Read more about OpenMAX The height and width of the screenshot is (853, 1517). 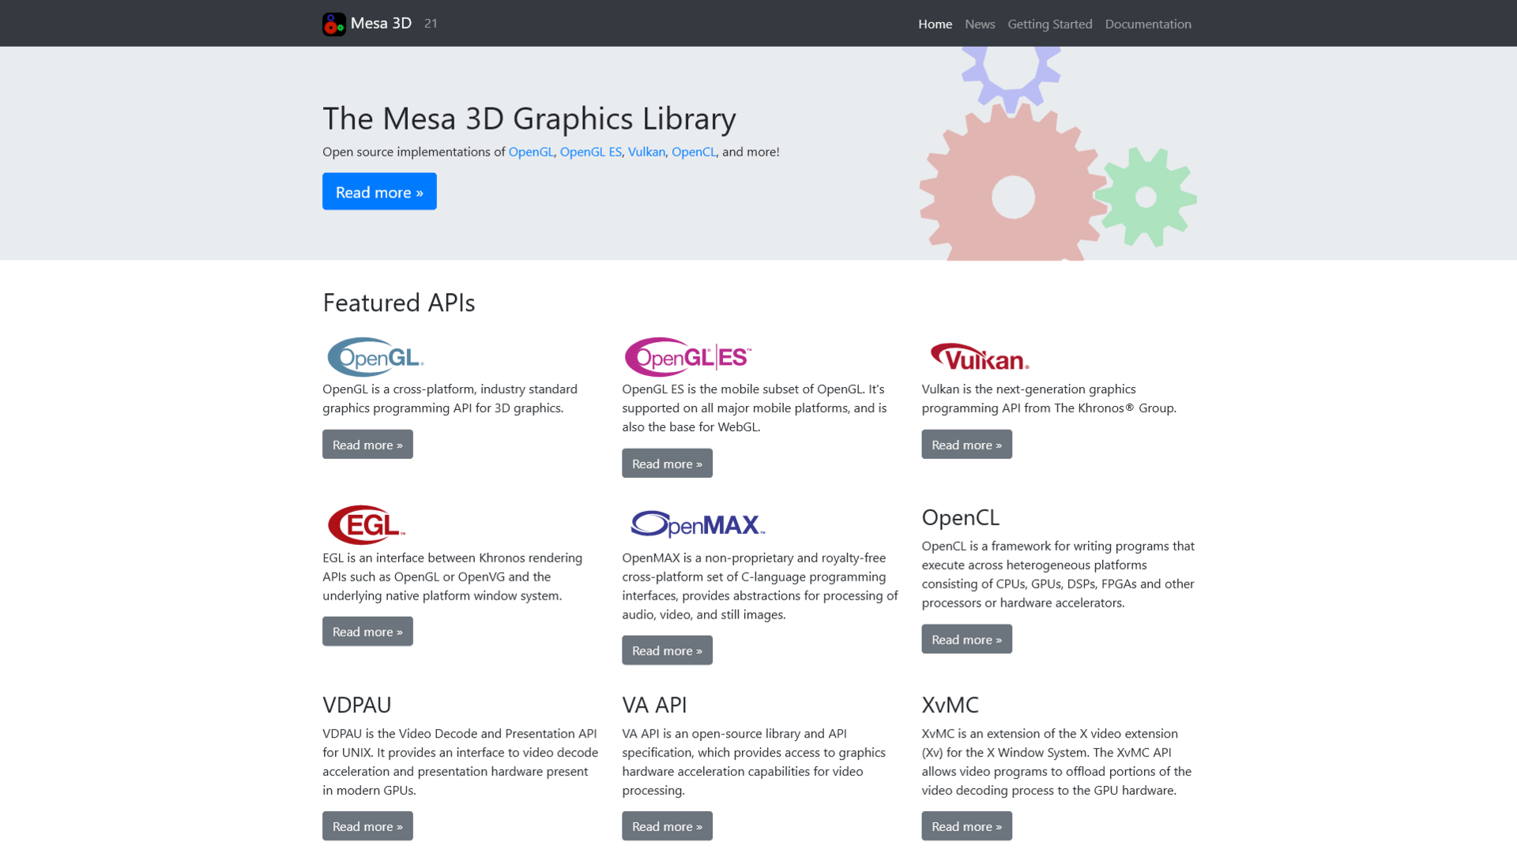[667, 651]
